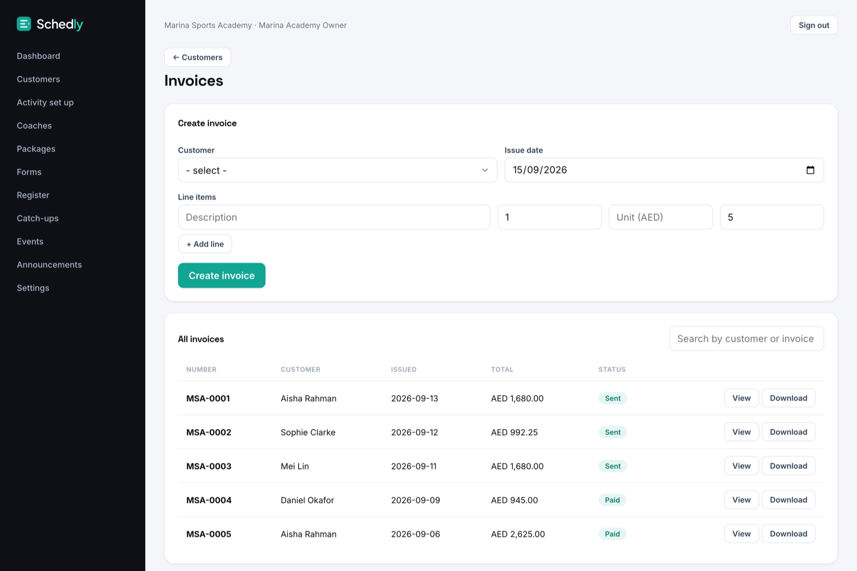Click issued date 2026-09-09

point(416,500)
